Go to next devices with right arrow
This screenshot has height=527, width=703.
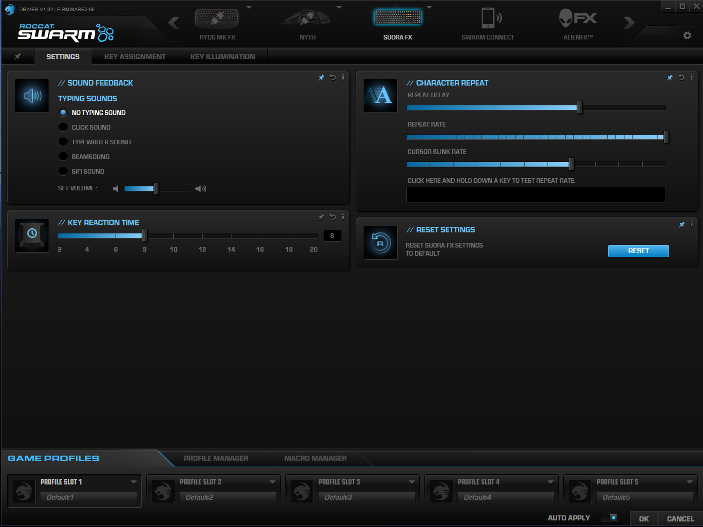pos(629,22)
